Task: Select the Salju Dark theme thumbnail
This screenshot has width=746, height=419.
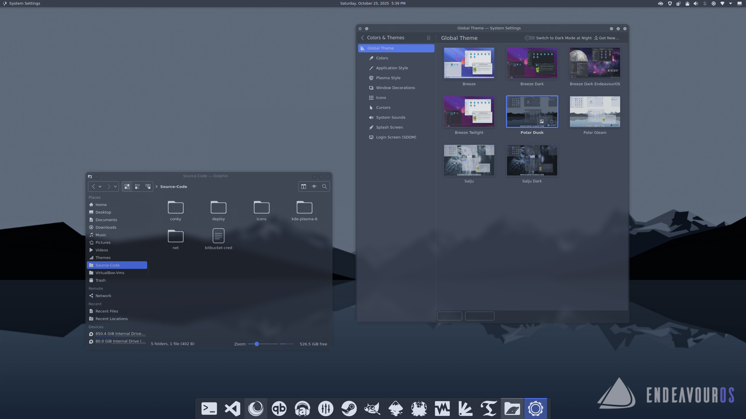Action: [x=532, y=160]
